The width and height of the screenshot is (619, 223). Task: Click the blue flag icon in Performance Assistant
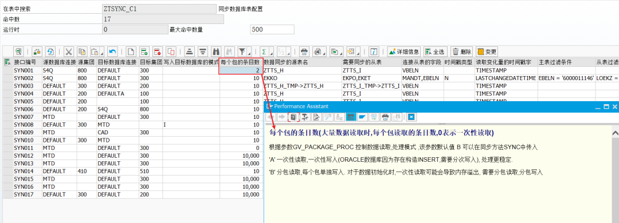362,117
